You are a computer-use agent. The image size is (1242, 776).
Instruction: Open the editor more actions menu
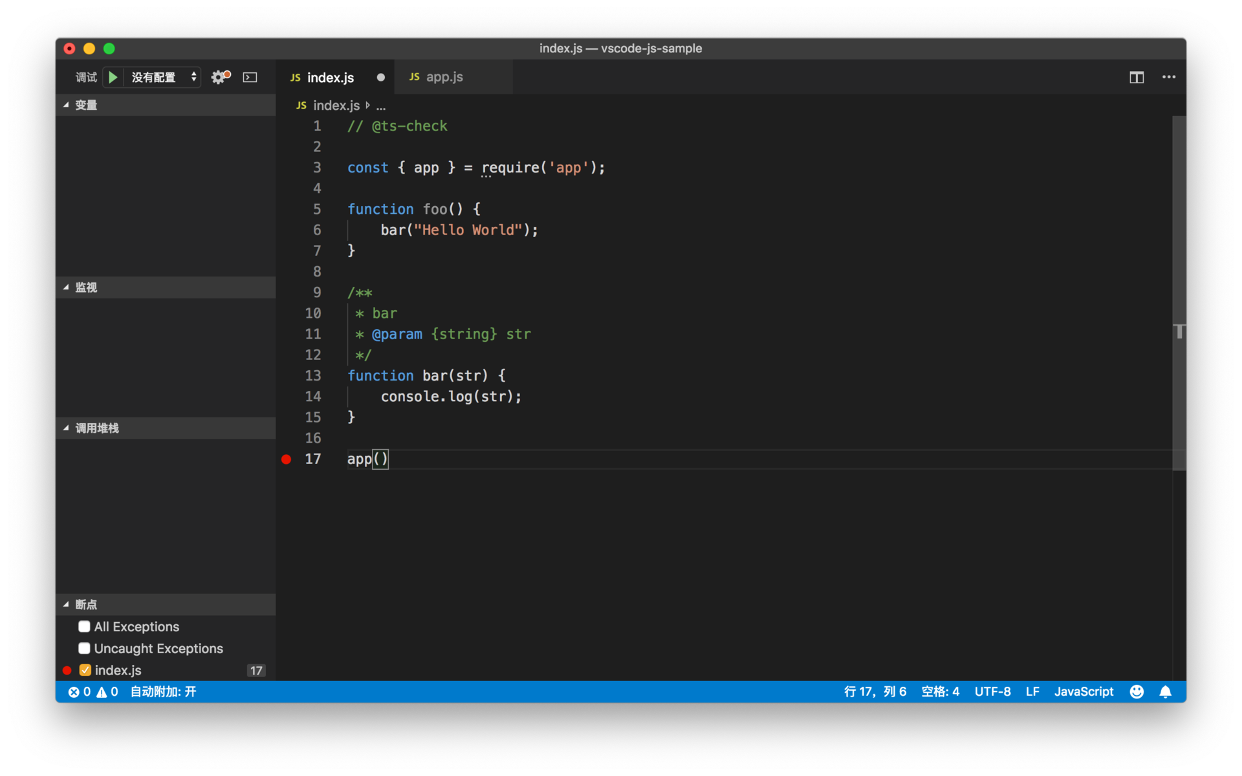1168,78
